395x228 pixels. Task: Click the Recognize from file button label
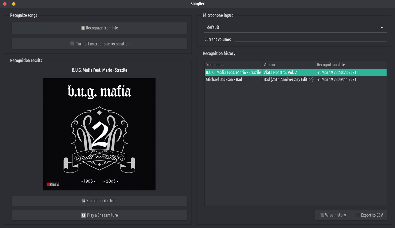[102, 28]
